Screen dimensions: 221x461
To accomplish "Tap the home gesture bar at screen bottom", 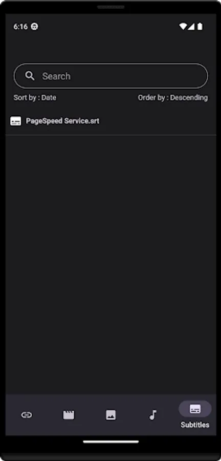I will (110, 442).
